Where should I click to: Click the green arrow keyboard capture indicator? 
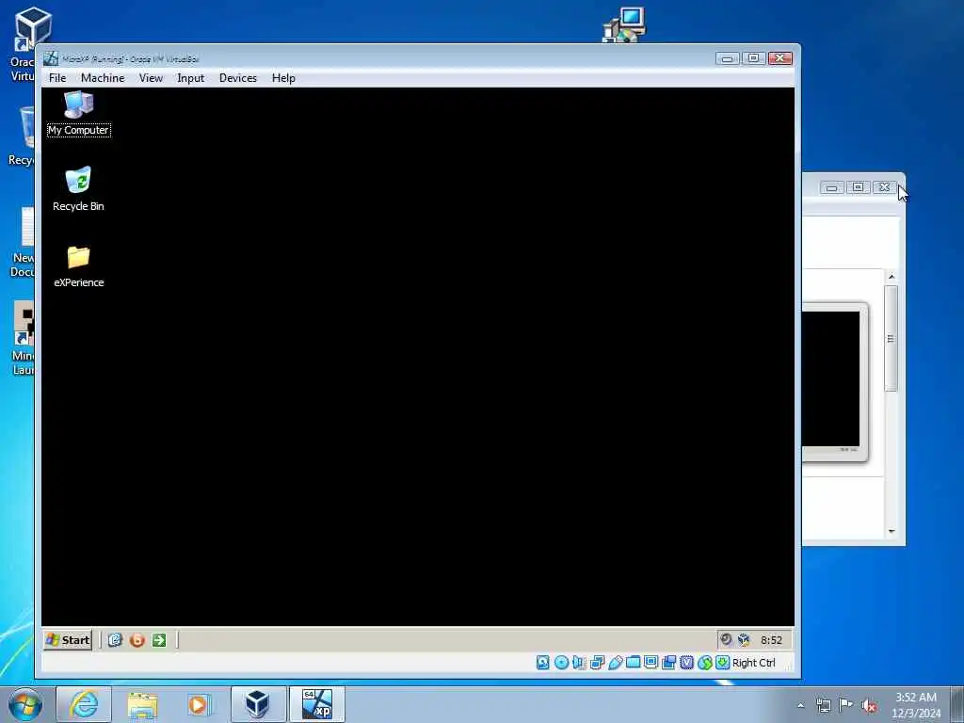point(722,662)
